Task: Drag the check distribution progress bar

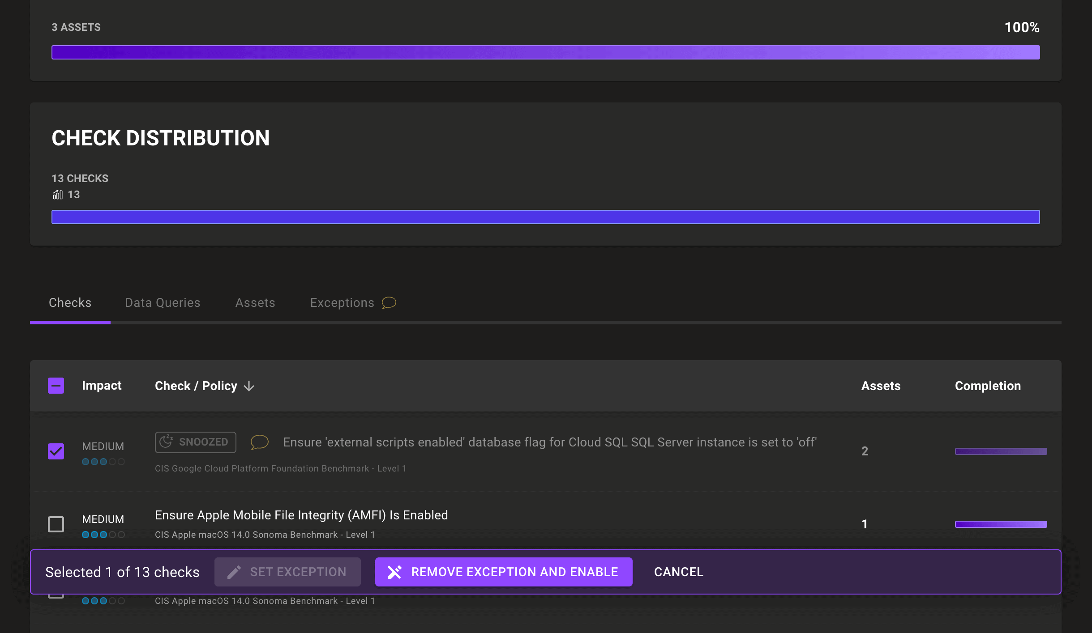Action: click(546, 217)
